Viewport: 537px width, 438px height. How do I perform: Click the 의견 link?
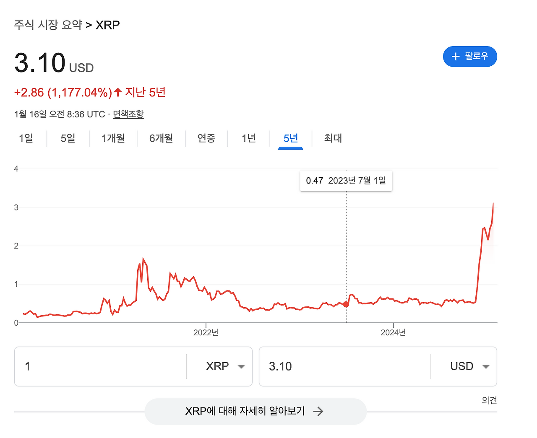pyautogui.click(x=490, y=400)
